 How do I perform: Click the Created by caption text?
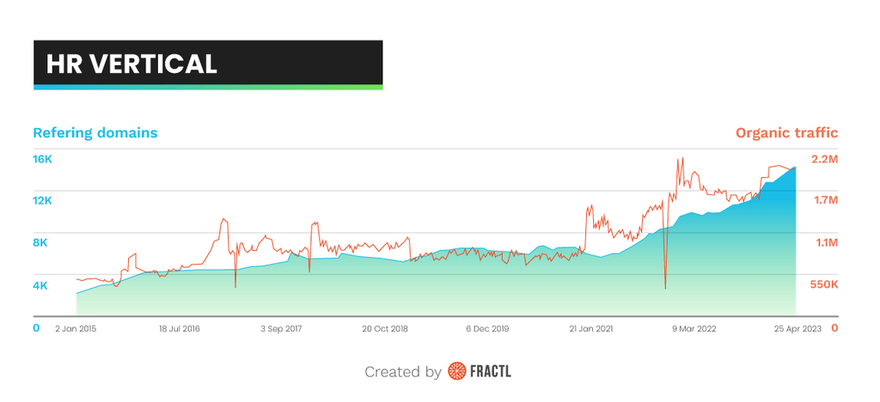pos(403,372)
